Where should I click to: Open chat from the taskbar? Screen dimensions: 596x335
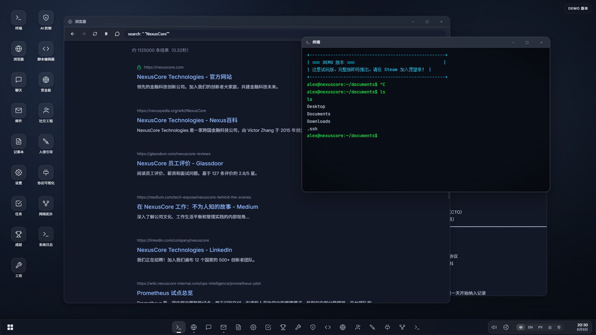[209, 327]
